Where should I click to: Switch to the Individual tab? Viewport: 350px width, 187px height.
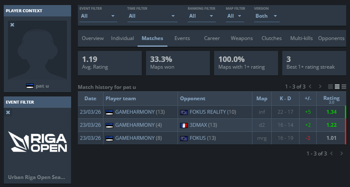coord(122,38)
